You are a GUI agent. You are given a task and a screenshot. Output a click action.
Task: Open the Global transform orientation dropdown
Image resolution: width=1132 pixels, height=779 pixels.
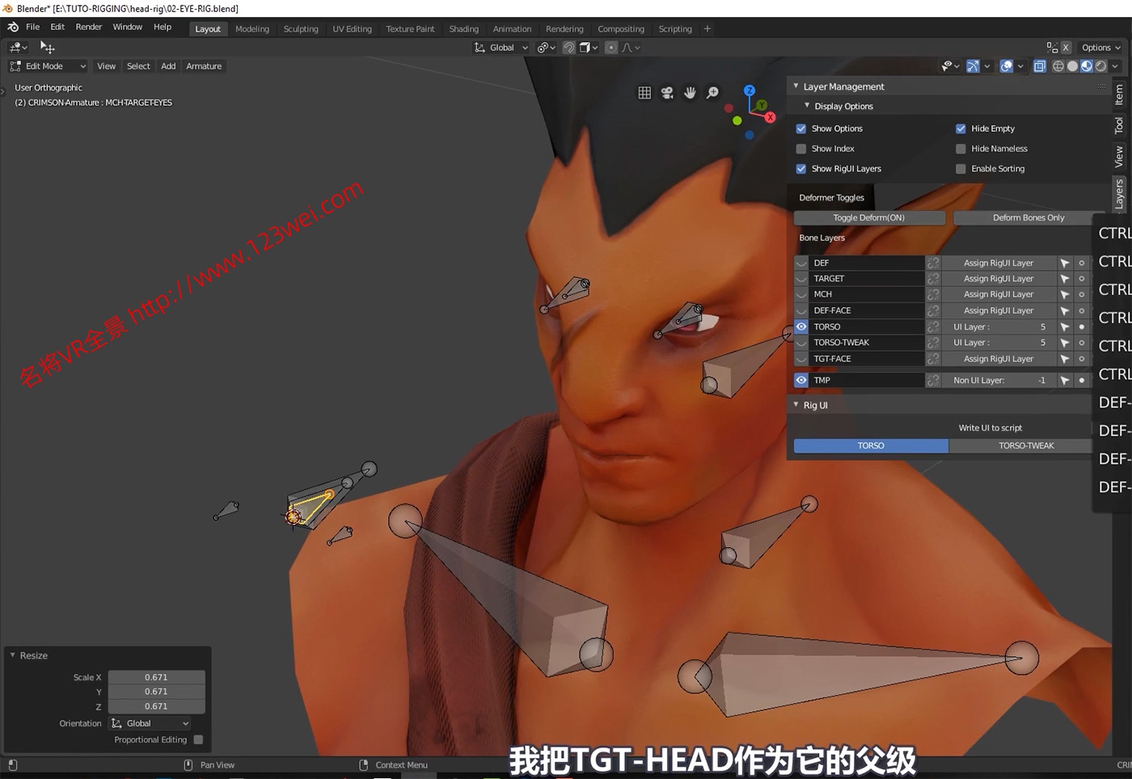(501, 47)
